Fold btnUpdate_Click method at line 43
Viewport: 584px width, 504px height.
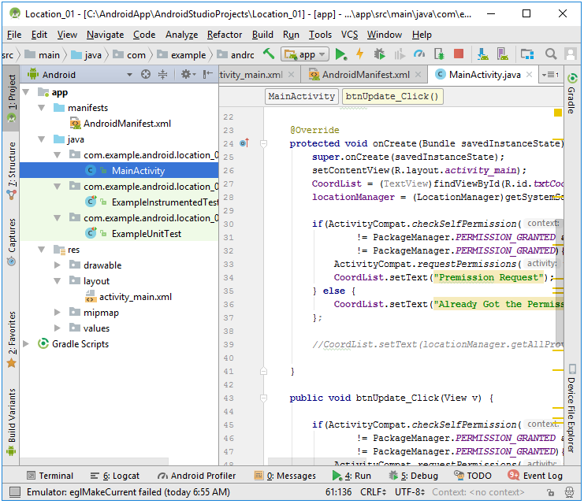(x=263, y=398)
